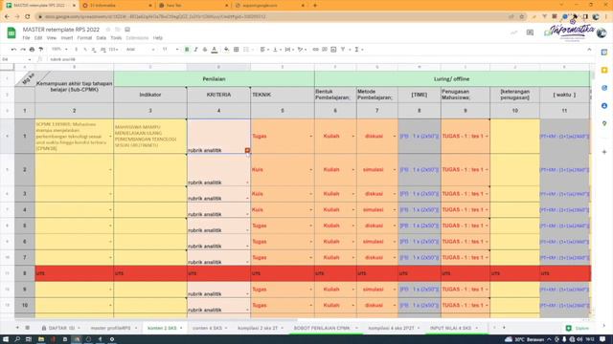Open font size 11 dropdown
Viewport: 613px width, 344px height.
pos(170,50)
